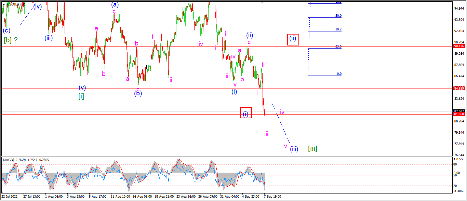
Task: Click the green [iii] wave label
Action: tap(312, 148)
